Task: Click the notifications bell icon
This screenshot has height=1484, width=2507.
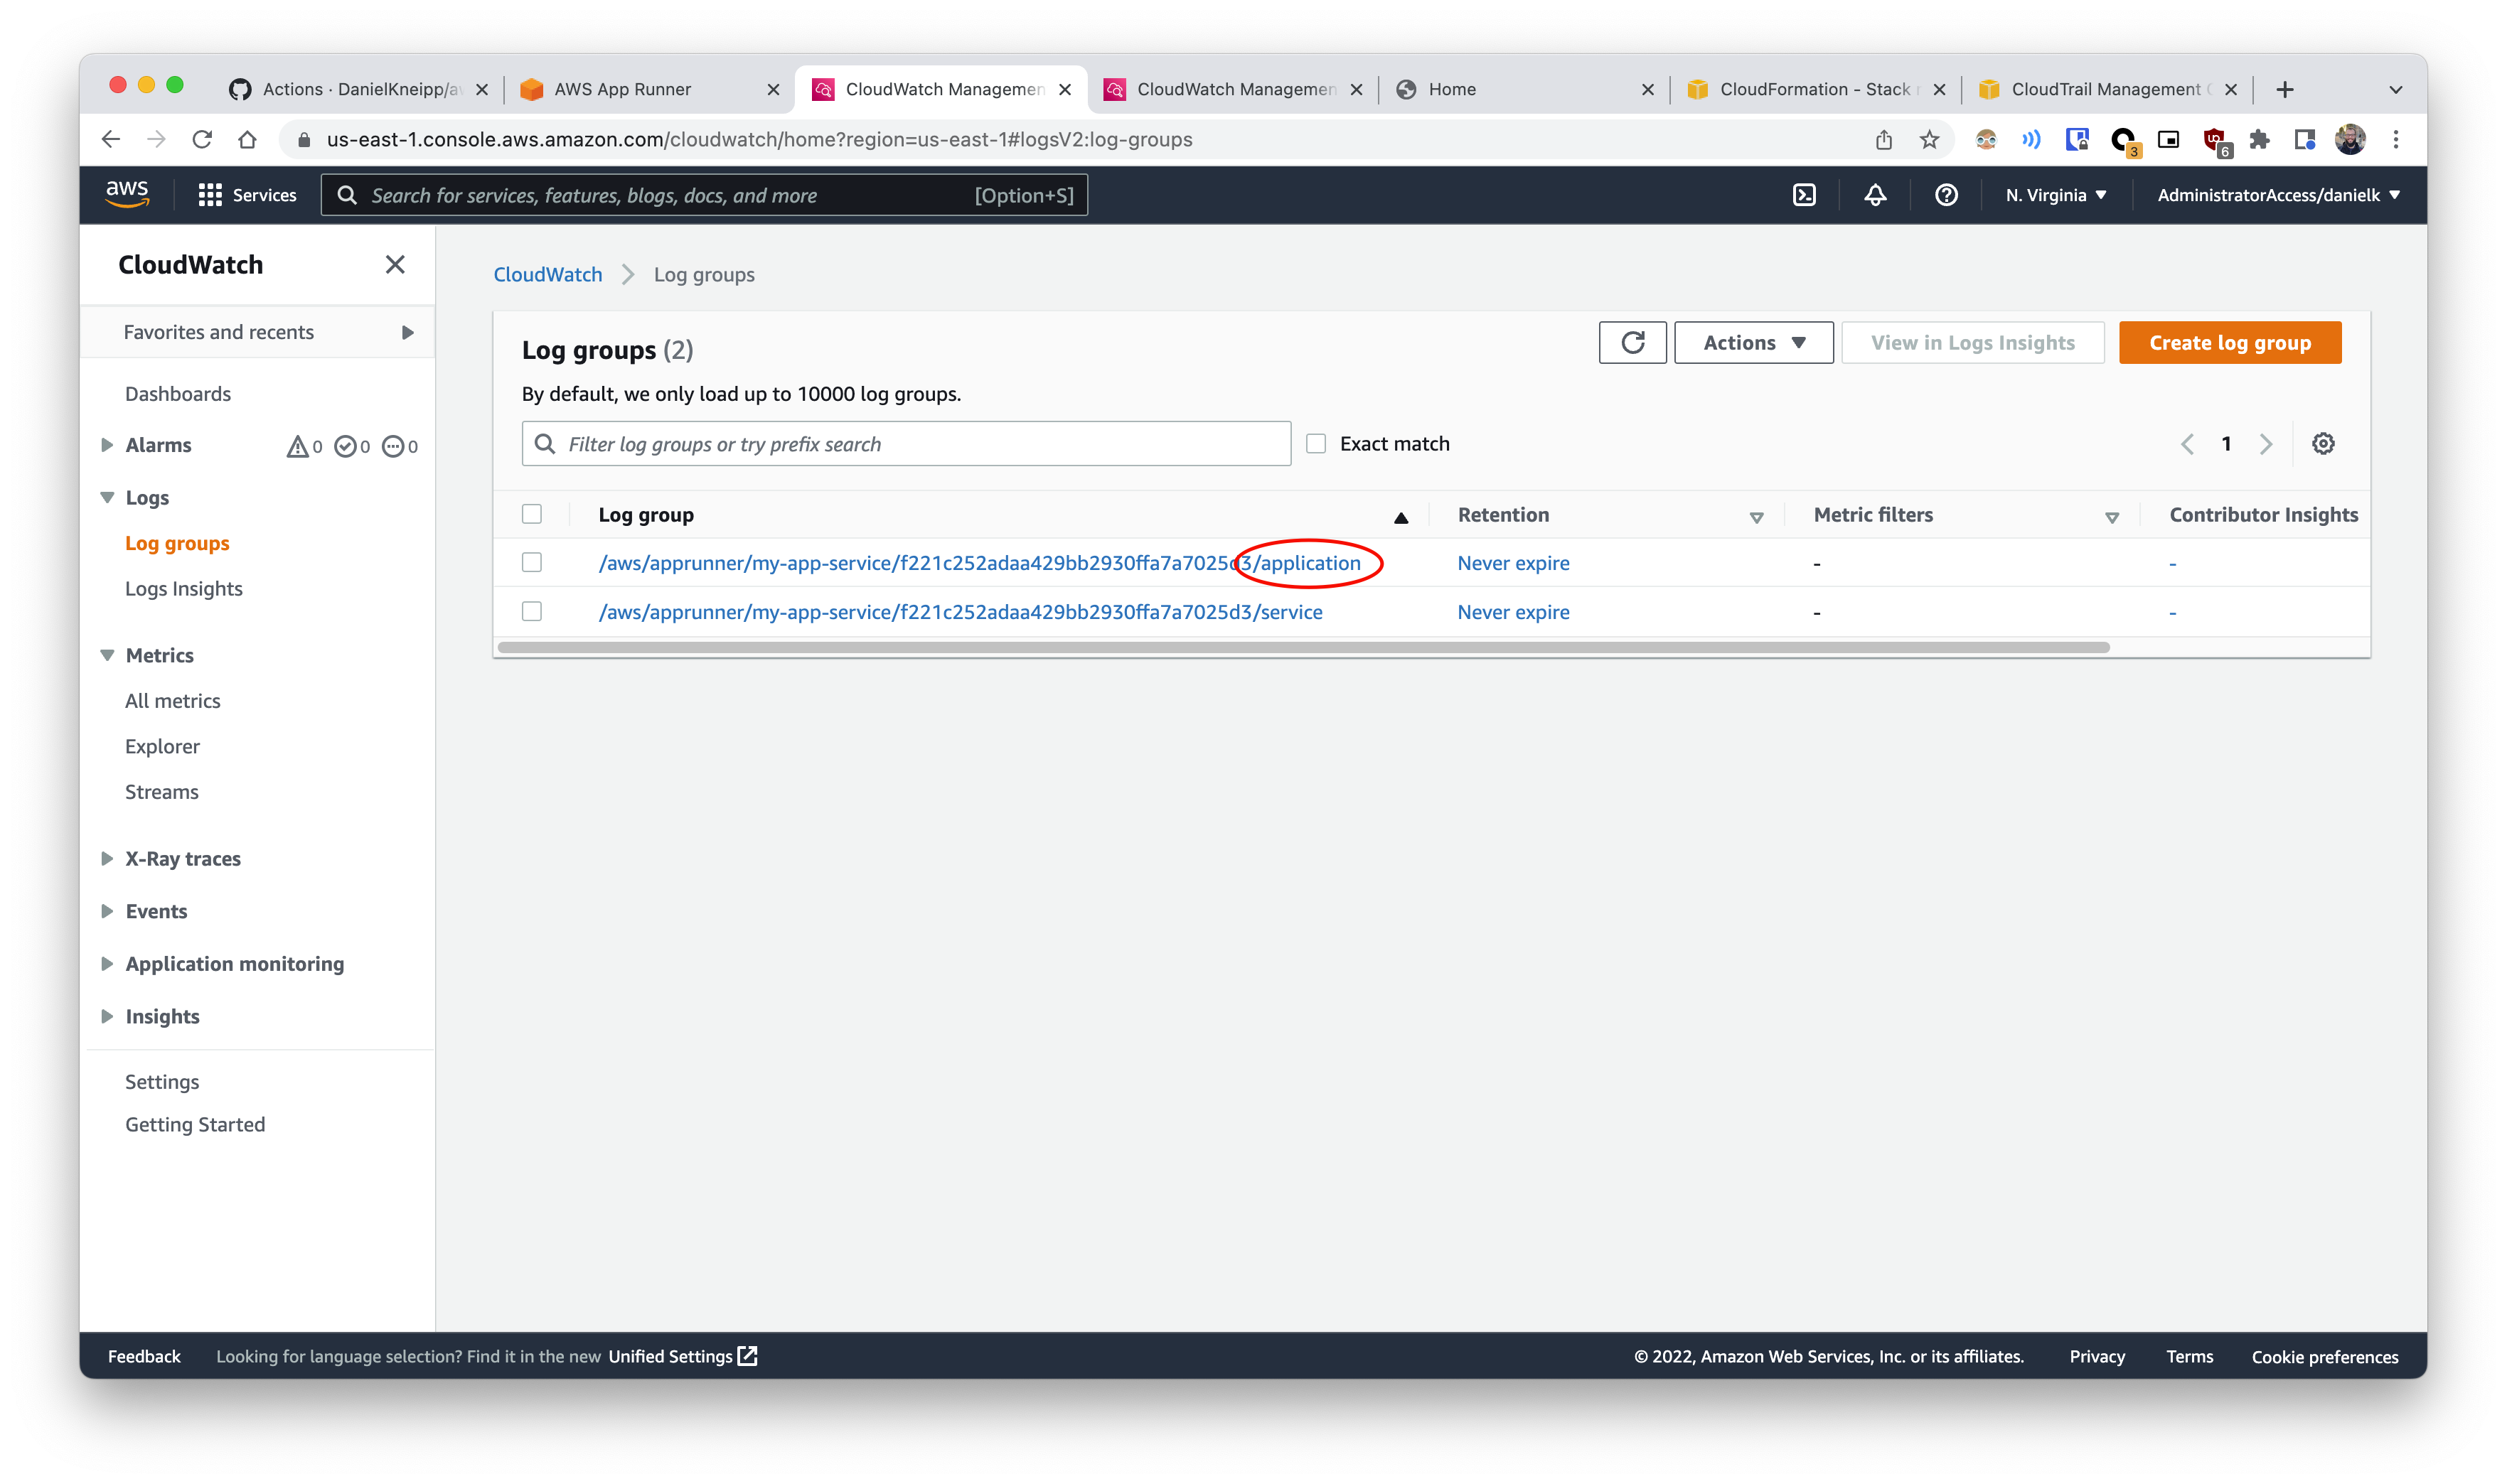Action: (1875, 195)
